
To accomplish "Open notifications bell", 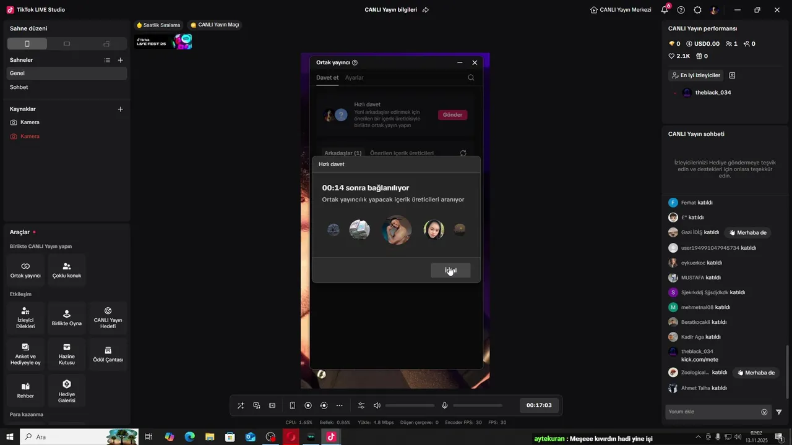I will click(665, 10).
